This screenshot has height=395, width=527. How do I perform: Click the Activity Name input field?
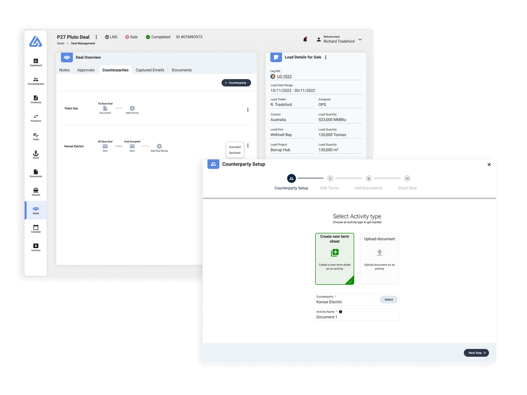pos(357,317)
